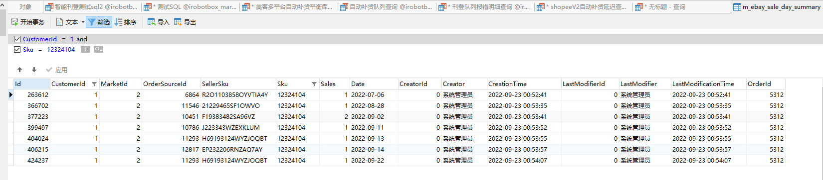Click the plus icon to add filter condition
This screenshot has height=180, width=823.
point(85,49)
